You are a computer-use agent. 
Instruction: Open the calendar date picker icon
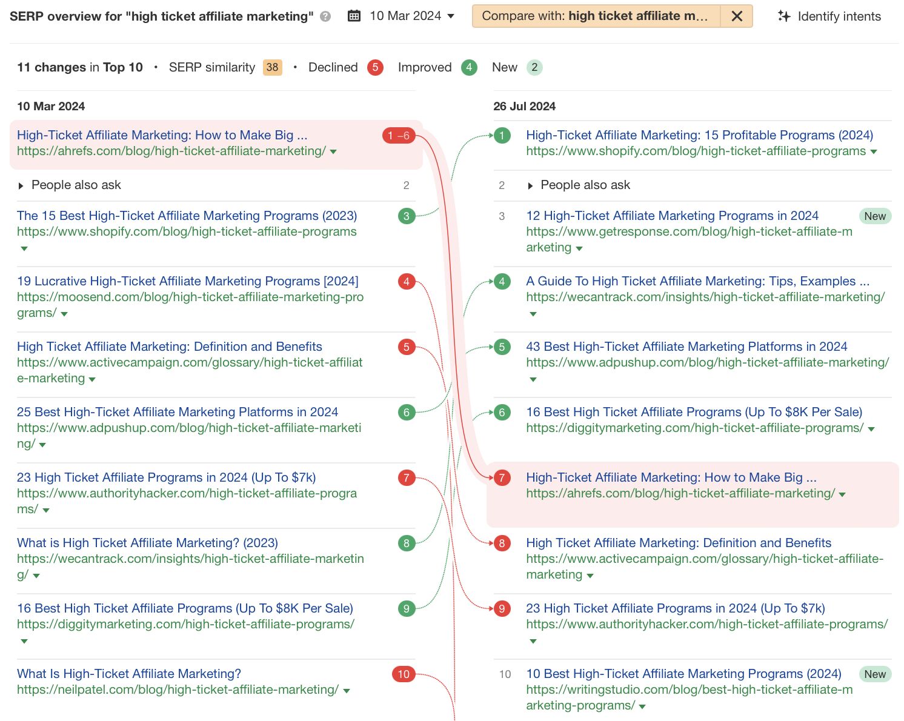(354, 16)
